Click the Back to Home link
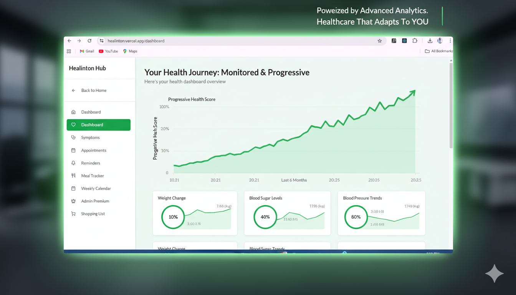Image resolution: width=516 pixels, height=295 pixels. (93, 90)
